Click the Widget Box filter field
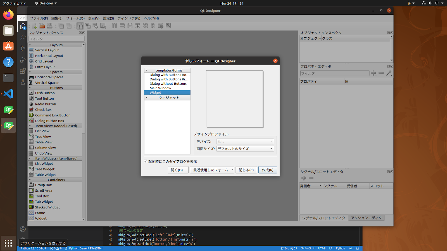This screenshot has width=447, height=251. coord(56,39)
